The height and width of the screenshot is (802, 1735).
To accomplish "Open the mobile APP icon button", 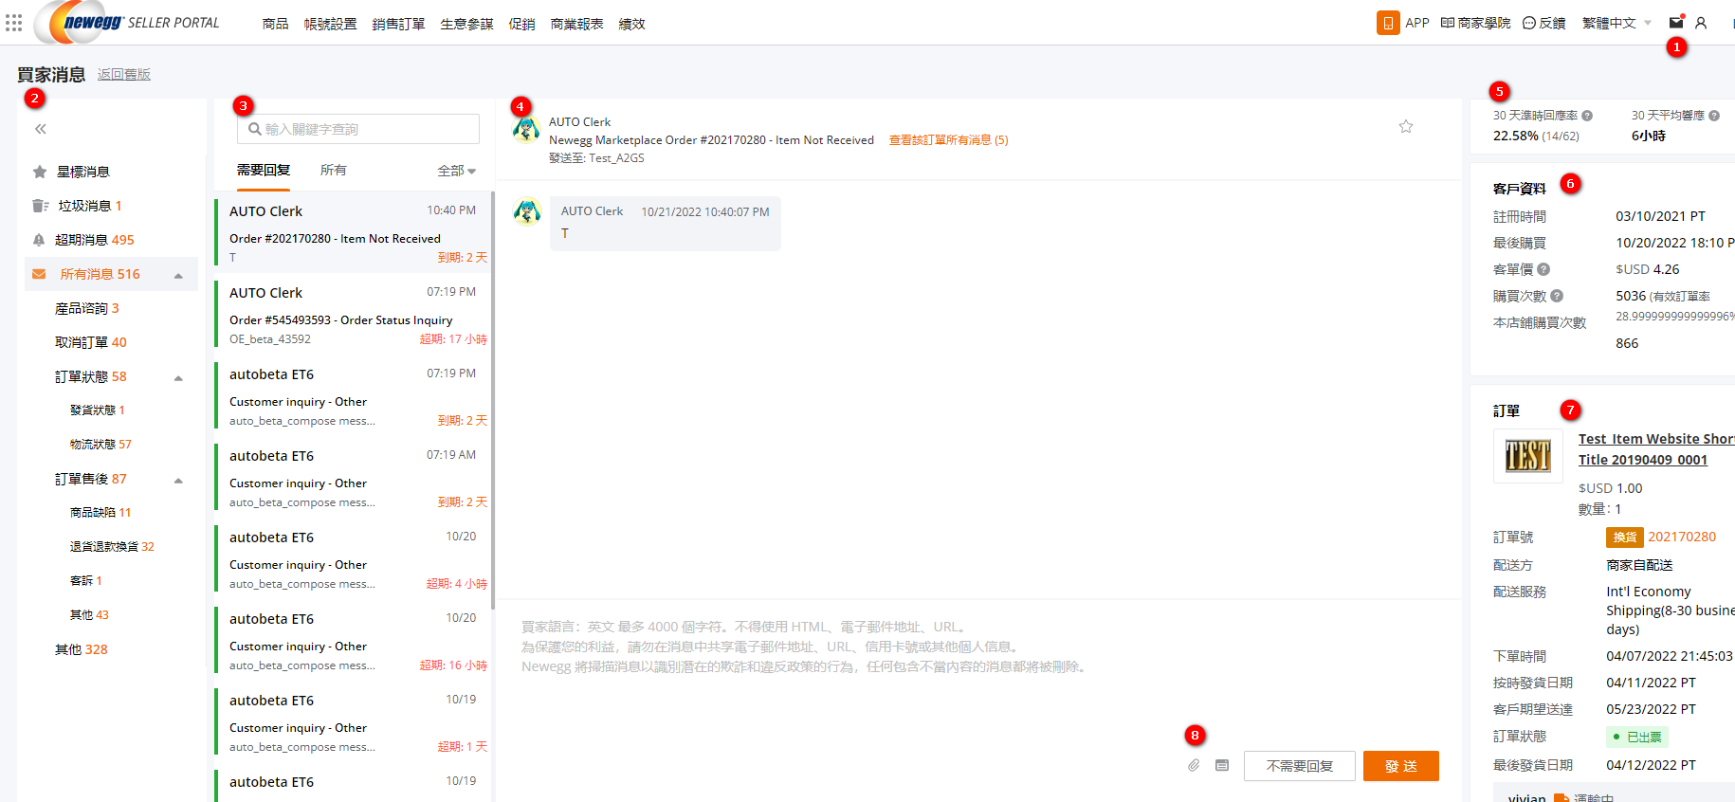I will (x=1388, y=23).
